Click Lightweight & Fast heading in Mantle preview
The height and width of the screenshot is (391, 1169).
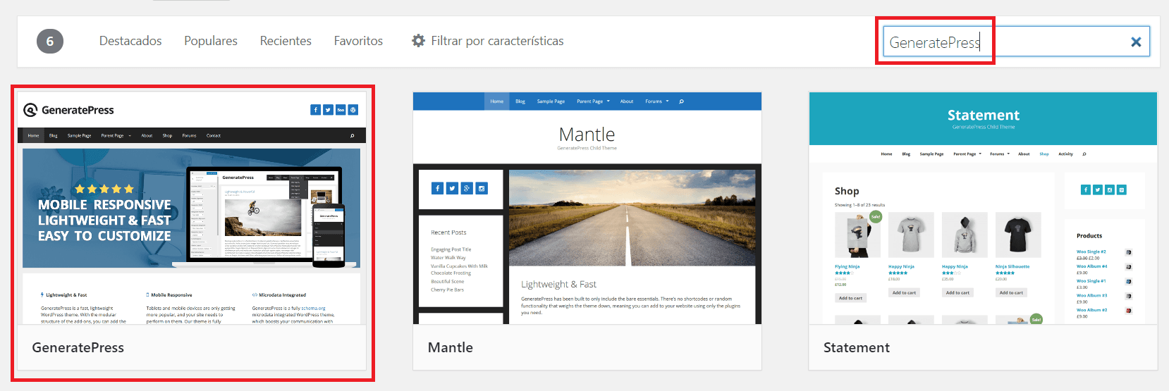tap(558, 285)
